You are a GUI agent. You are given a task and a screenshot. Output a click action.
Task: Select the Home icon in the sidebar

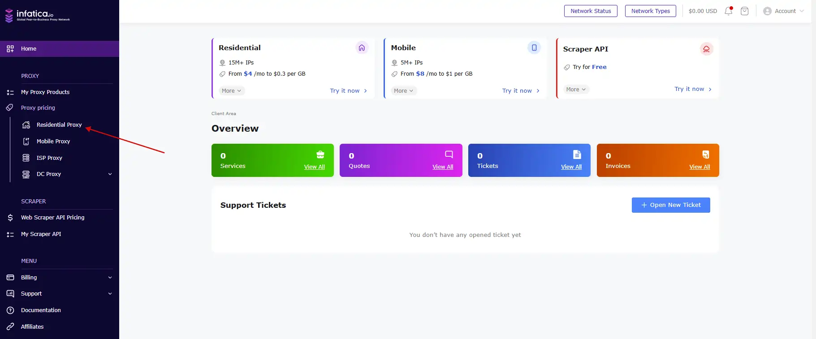(10, 48)
